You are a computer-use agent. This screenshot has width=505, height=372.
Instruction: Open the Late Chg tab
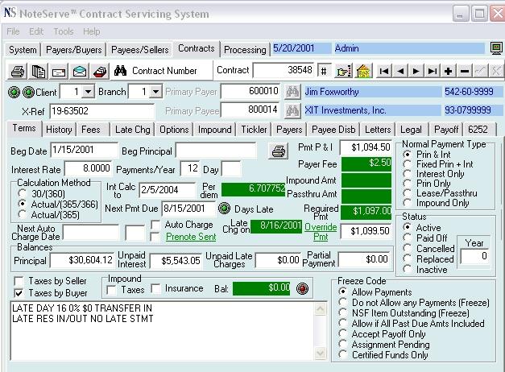(132, 130)
